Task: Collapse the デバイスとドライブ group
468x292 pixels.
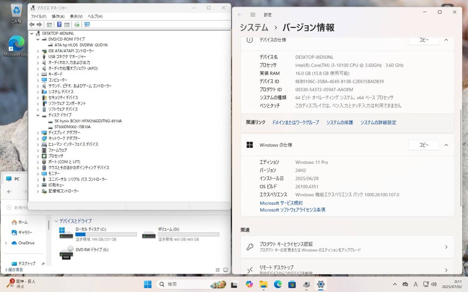Action: tap(56, 221)
